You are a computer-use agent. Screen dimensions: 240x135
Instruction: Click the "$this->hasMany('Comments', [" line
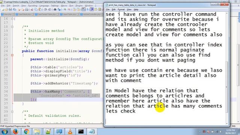click(60, 91)
